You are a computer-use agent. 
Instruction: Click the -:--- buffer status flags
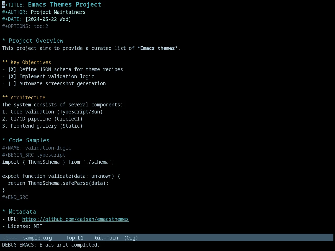[10, 238]
